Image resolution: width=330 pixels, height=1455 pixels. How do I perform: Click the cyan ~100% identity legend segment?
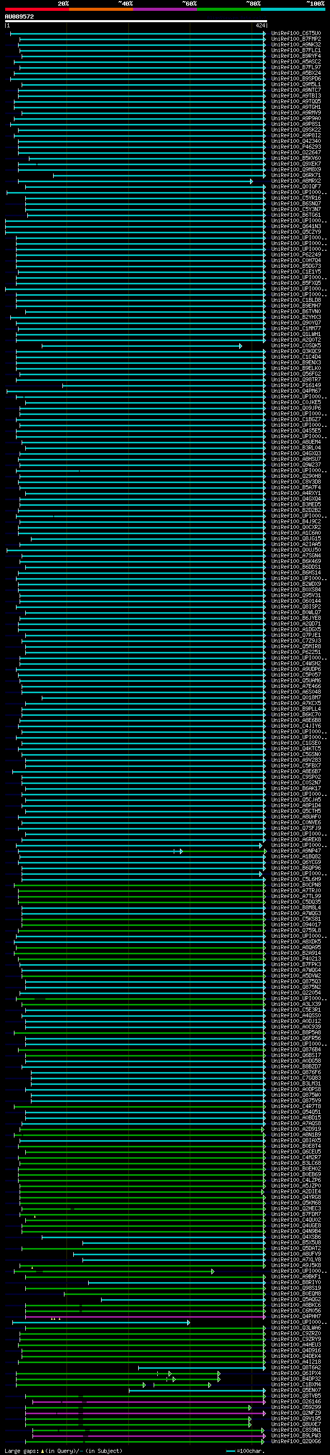(293, 9)
